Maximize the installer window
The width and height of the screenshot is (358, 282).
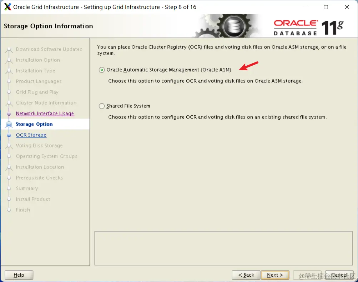point(326,7)
